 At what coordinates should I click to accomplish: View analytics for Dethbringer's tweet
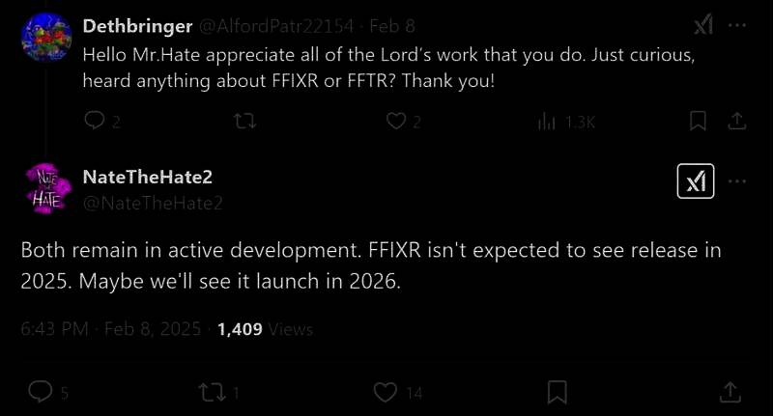(x=548, y=121)
